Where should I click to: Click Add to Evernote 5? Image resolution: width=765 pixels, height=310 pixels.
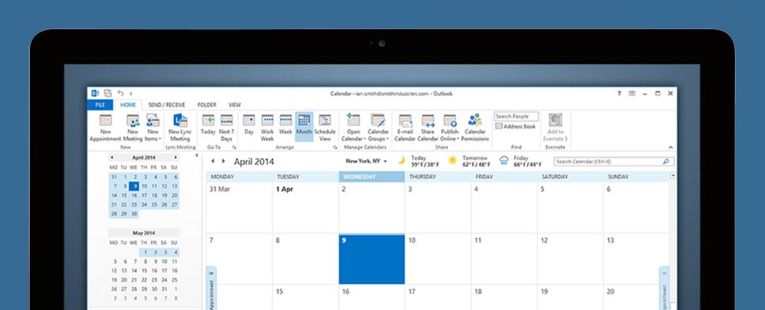pyautogui.click(x=556, y=128)
